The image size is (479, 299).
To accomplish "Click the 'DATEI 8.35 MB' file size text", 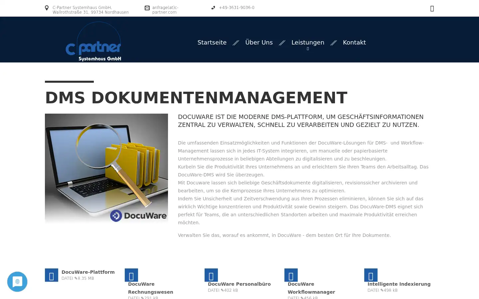I will 78,278.
